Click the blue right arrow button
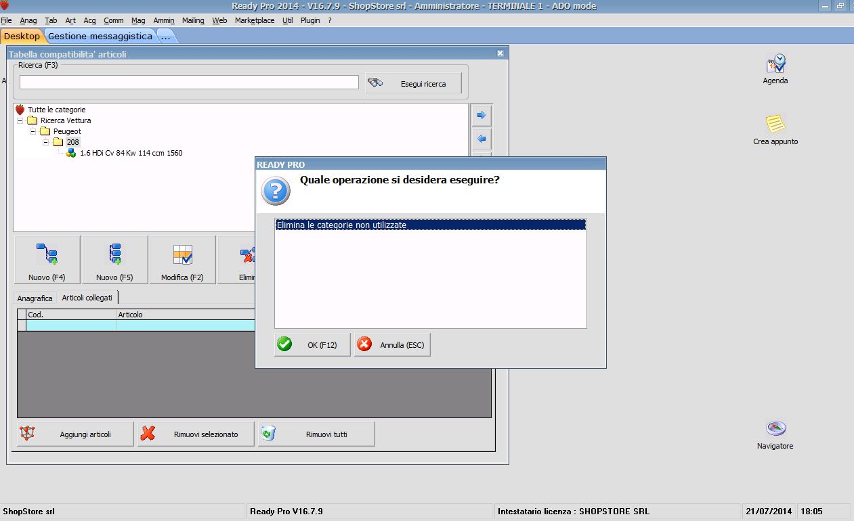The image size is (854, 521). [482, 115]
